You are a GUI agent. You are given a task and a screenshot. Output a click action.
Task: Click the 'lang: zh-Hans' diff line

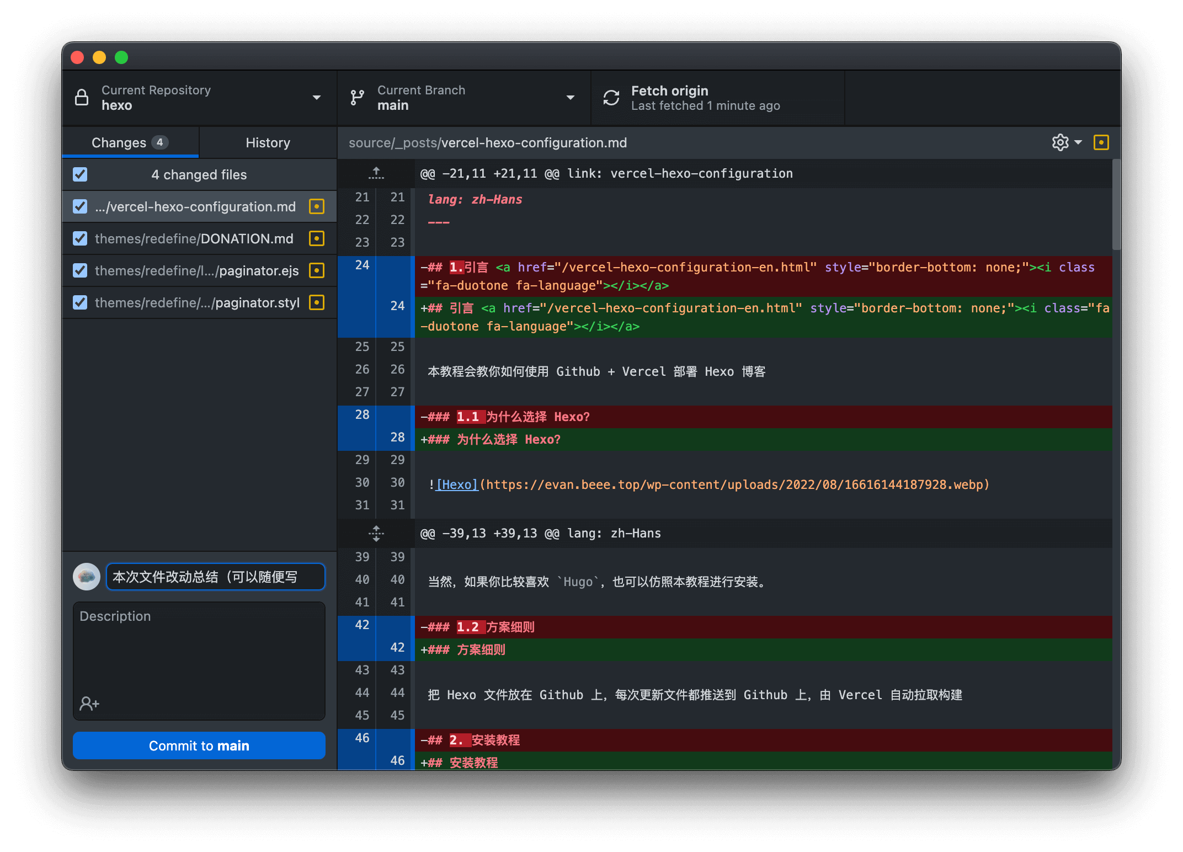[x=475, y=199]
